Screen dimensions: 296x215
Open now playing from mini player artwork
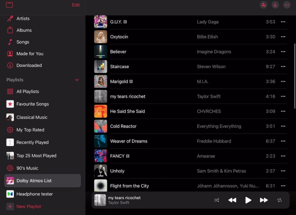tap(100, 200)
